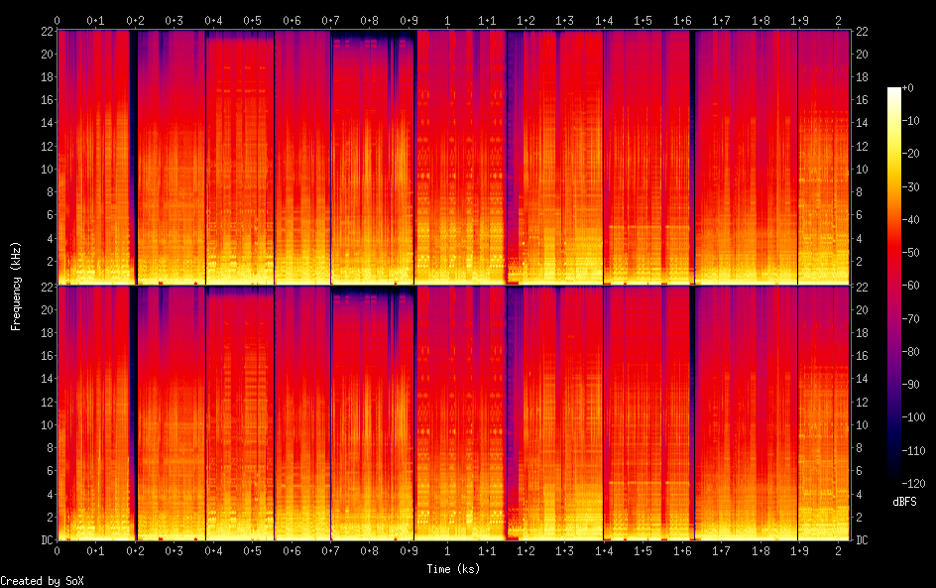Click the "-110" label on the color scale

(913, 451)
